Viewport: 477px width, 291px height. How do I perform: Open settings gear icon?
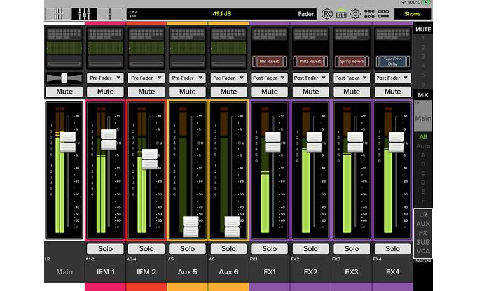point(355,14)
